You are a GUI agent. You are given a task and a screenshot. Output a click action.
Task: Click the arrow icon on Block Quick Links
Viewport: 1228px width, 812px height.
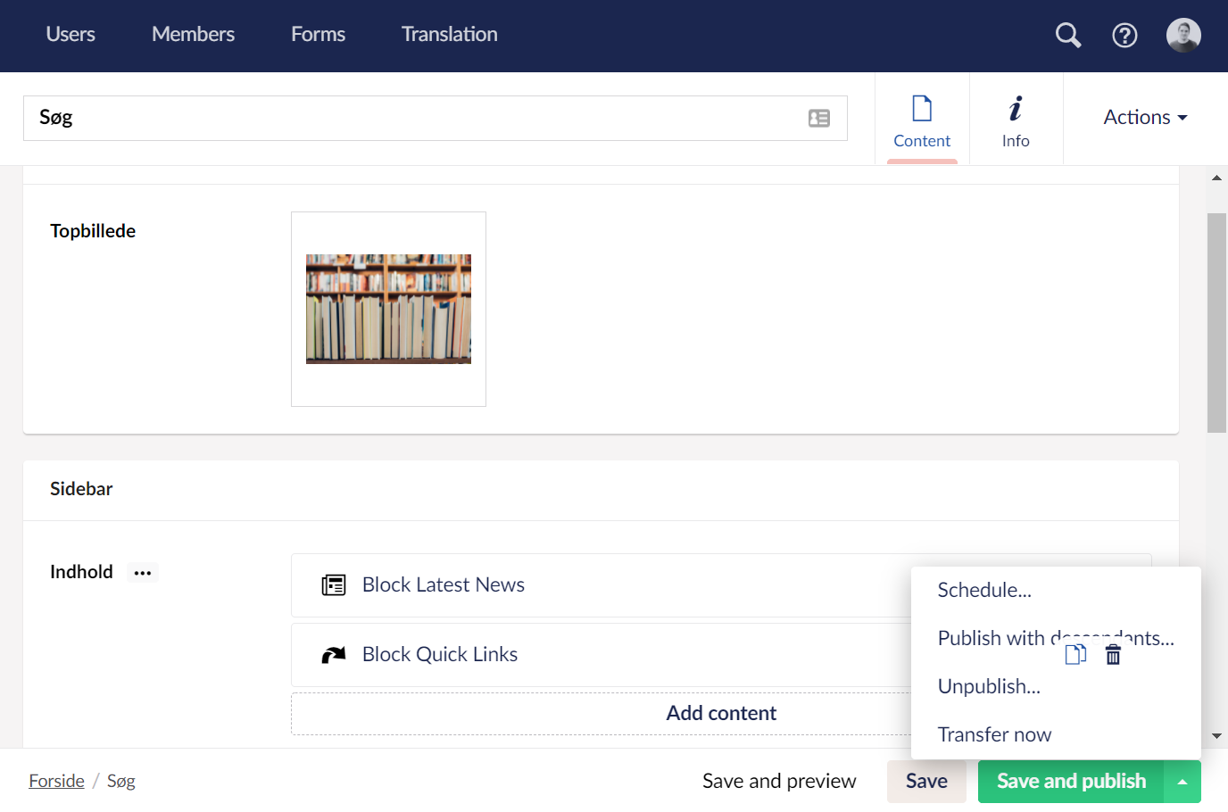click(x=333, y=654)
